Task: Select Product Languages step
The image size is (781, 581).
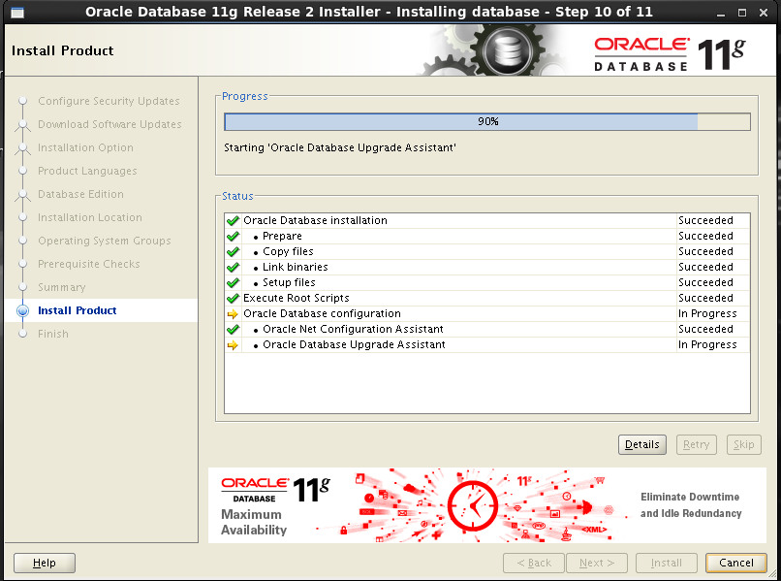Action: (x=87, y=171)
